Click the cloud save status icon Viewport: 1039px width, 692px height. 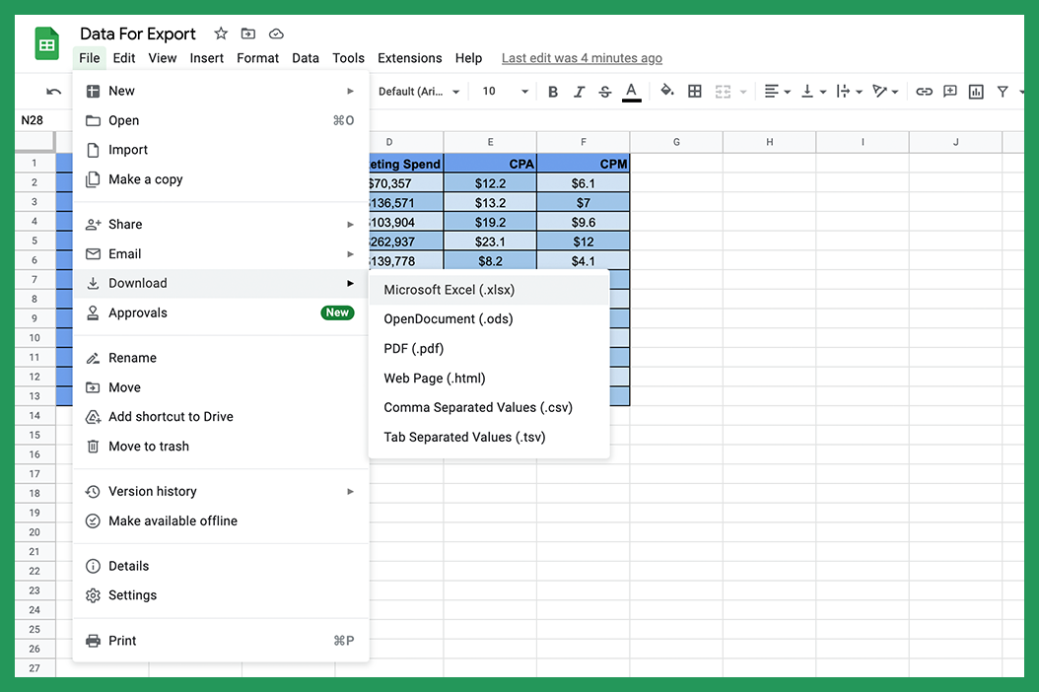pos(275,33)
